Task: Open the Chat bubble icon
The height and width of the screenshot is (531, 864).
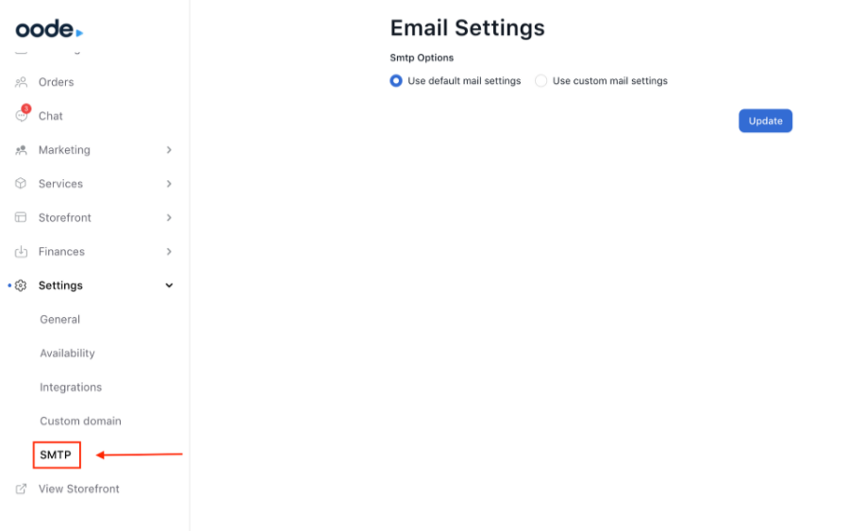Action: (22, 116)
